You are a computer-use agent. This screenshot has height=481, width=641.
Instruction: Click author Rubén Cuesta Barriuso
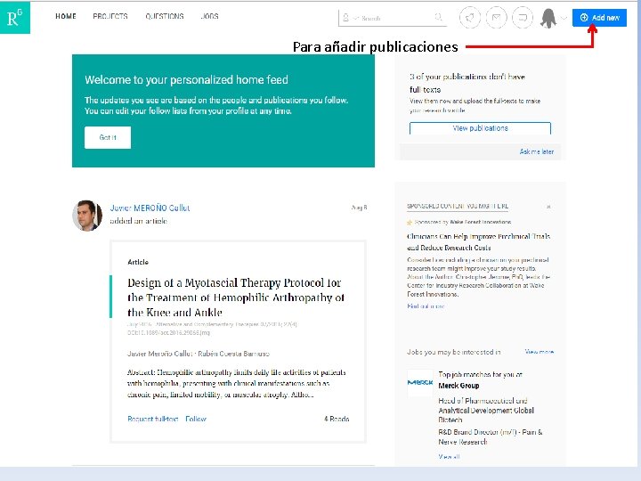(234, 354)
